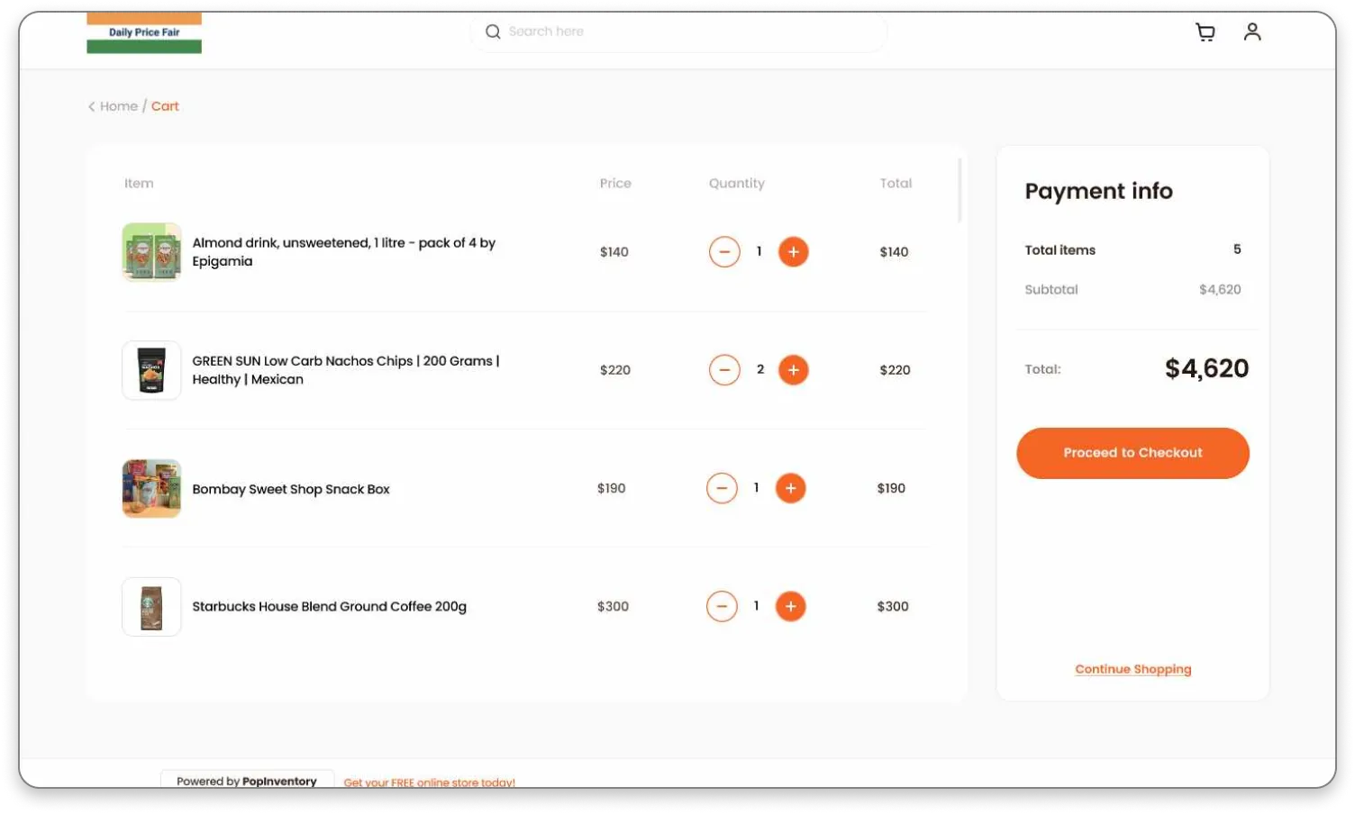
Task: Open the Bombay Sweet Shop Snack Box thumbnail
Action: click(151, 489)
